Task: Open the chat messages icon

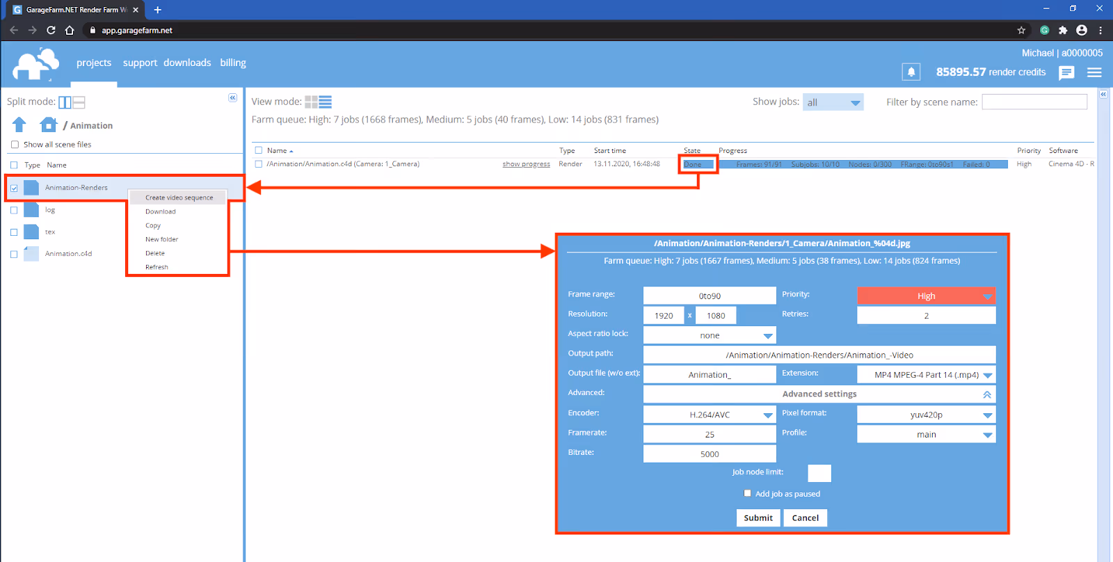Action: point(1066,72)
